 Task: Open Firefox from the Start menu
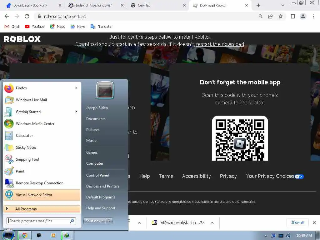pyautogui.click(x=42, y=88)
